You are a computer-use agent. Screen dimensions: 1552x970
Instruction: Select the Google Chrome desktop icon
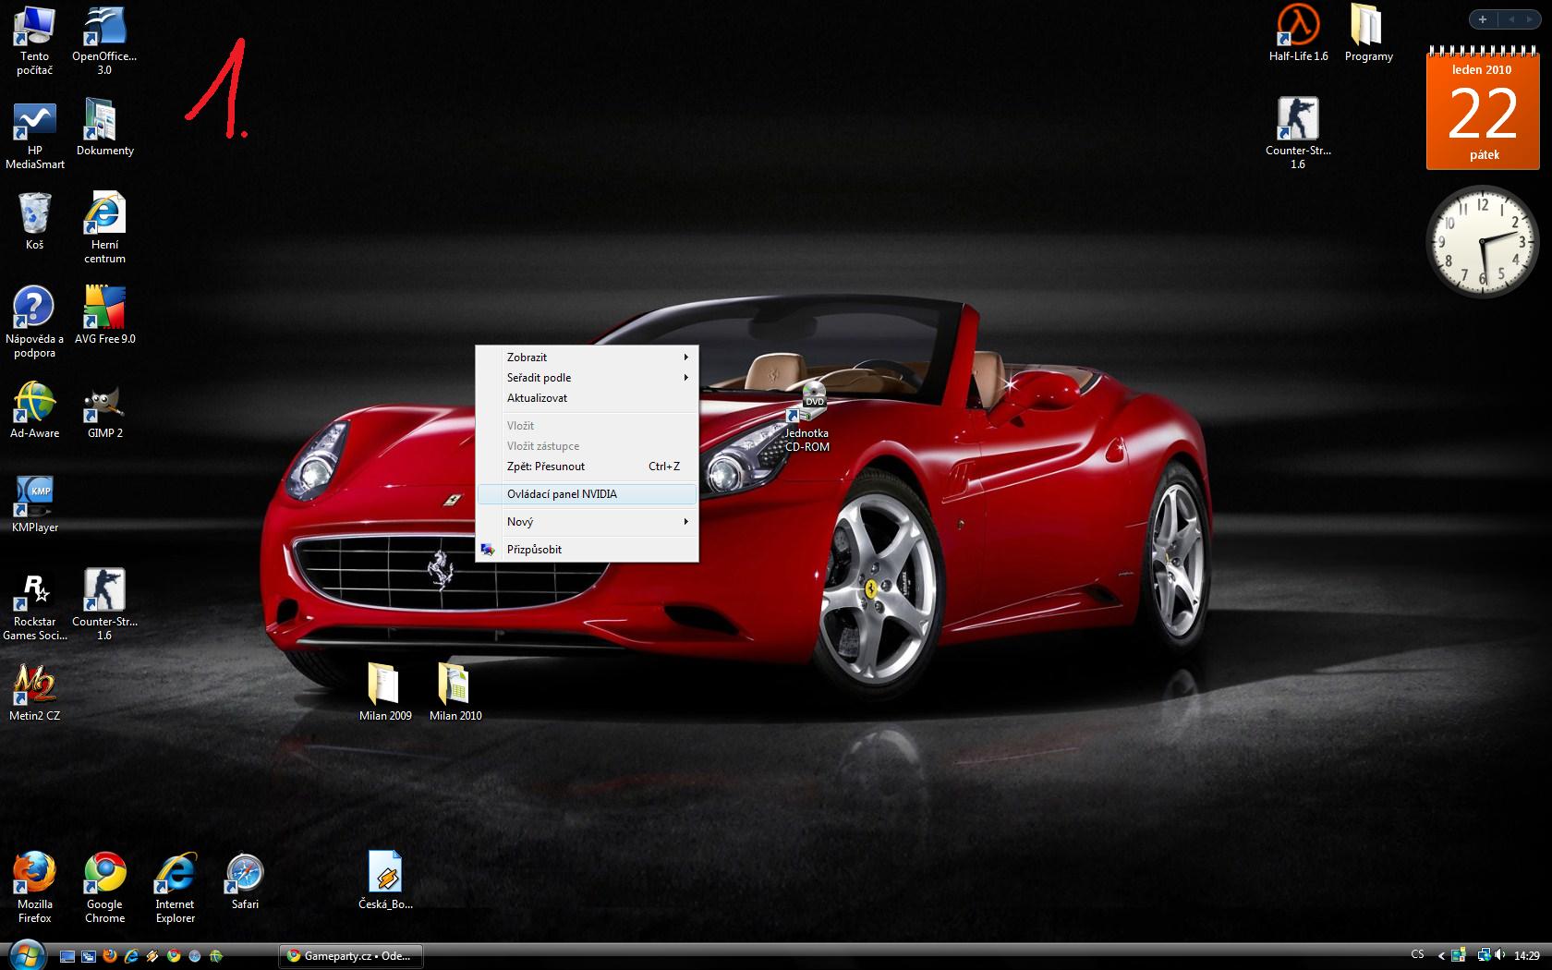click(x=104, y=888)
